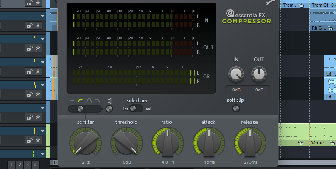Expand the topmost track's dropdown arrow

(x=42, y=16)
